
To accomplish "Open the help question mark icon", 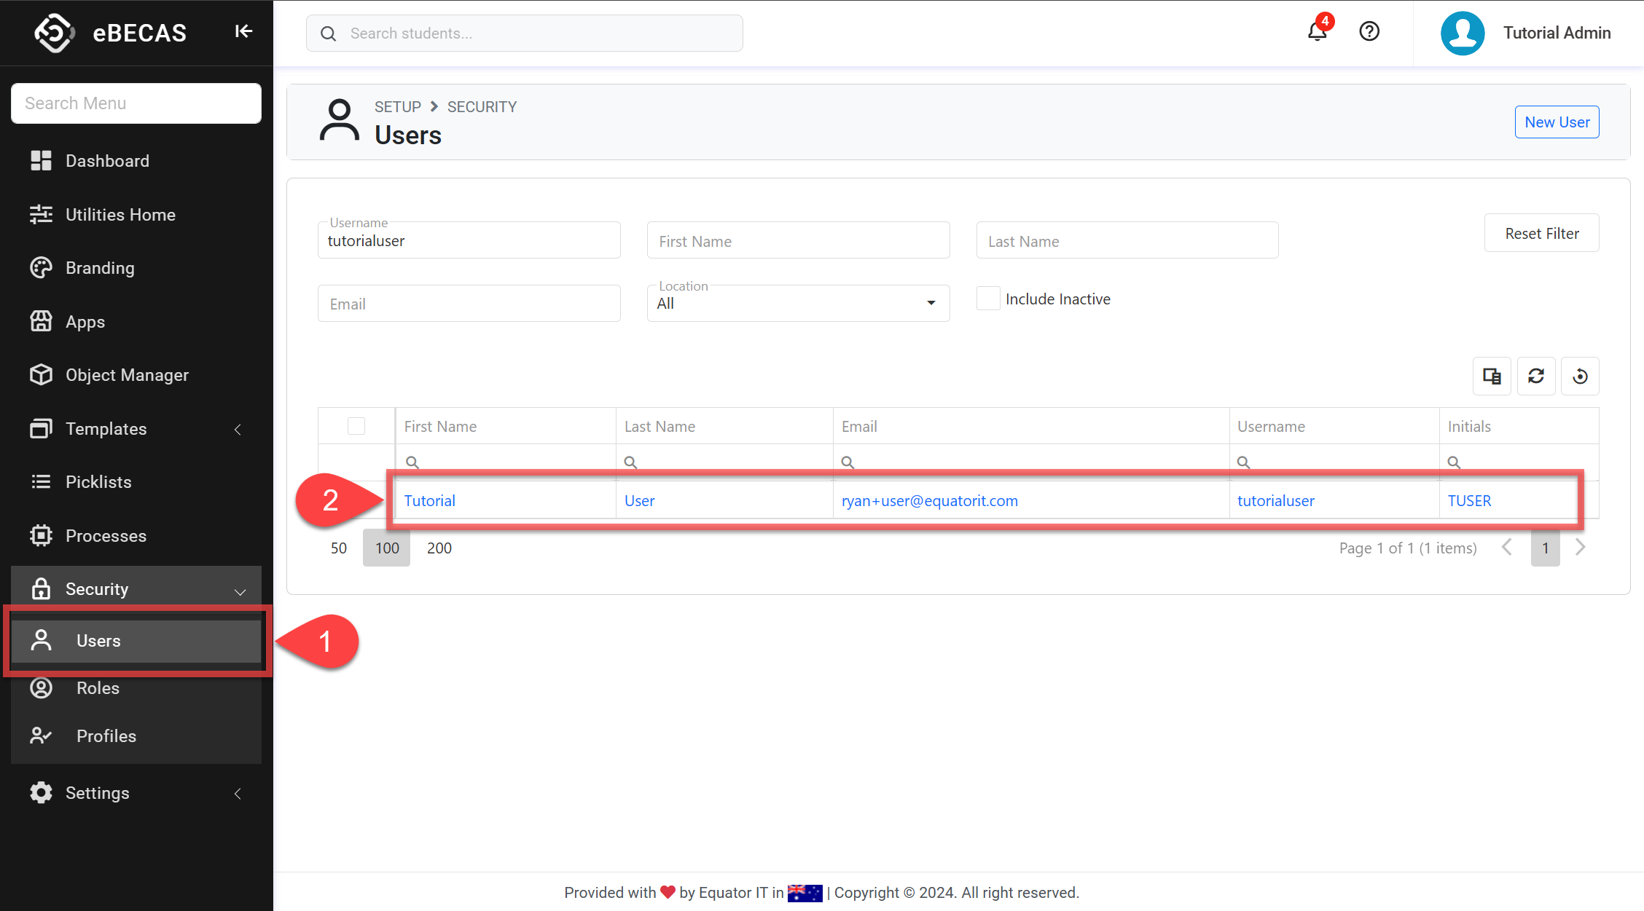I will click(1369, 31).
